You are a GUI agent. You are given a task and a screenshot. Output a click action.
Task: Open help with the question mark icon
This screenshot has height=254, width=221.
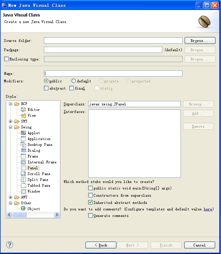coord(10,245)
